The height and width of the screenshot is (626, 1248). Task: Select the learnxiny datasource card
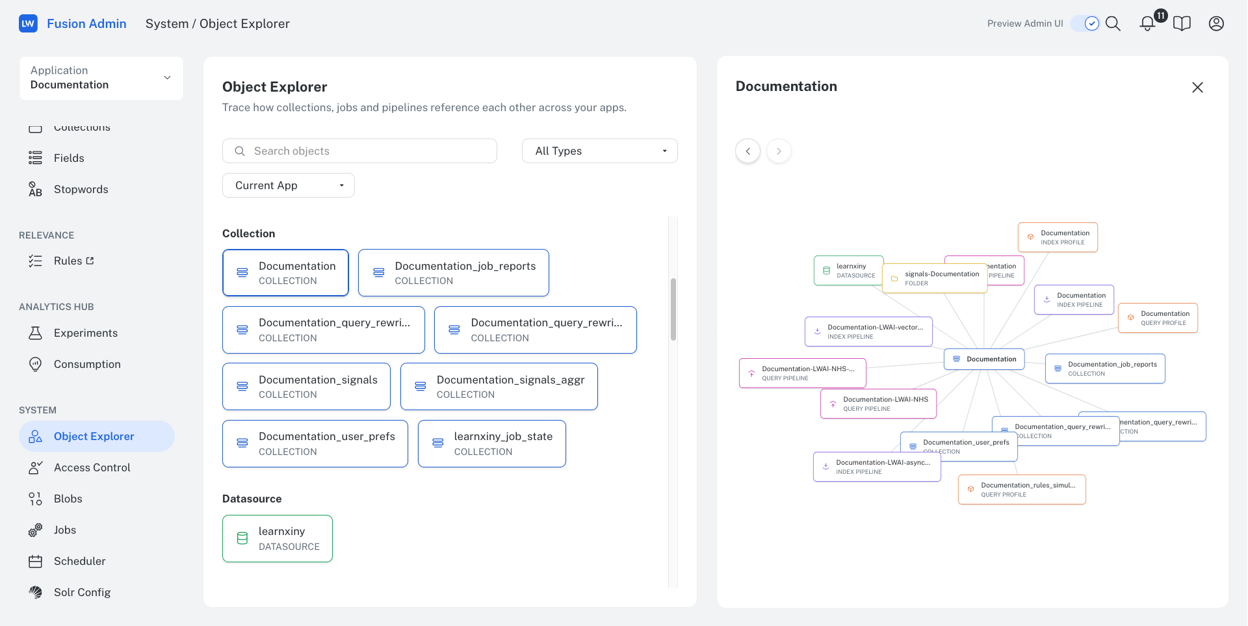tap(278, 538)
